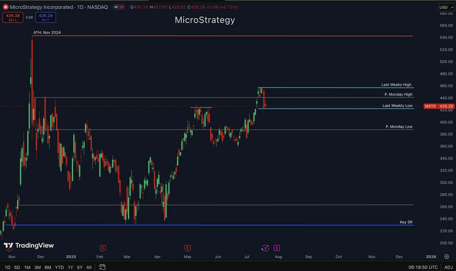
Task: Open price scale settings gear icon
Action: (x=446, y=257)
